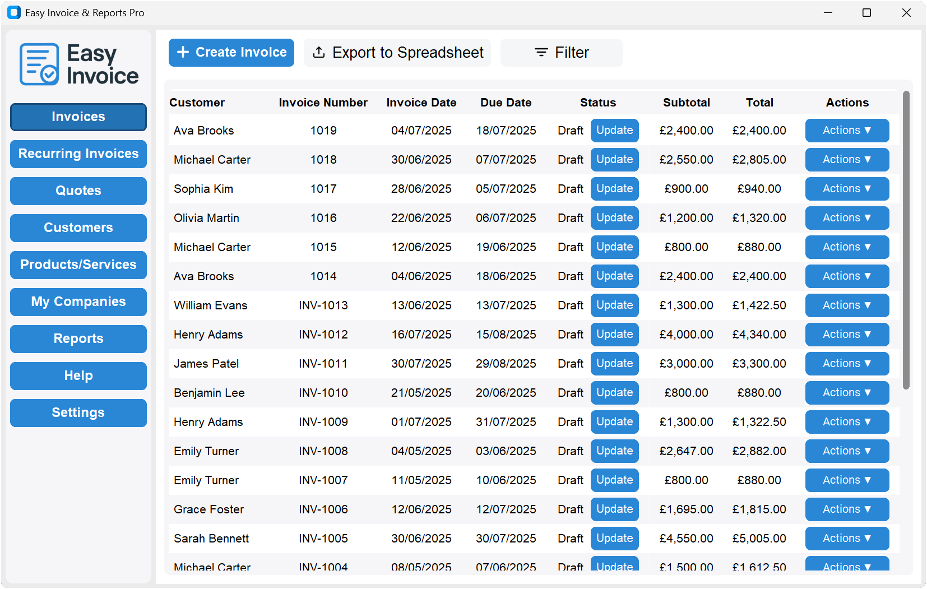Update status of invoice 1019
This screenshot has height=589, width=927.
(x=614, y=131)
